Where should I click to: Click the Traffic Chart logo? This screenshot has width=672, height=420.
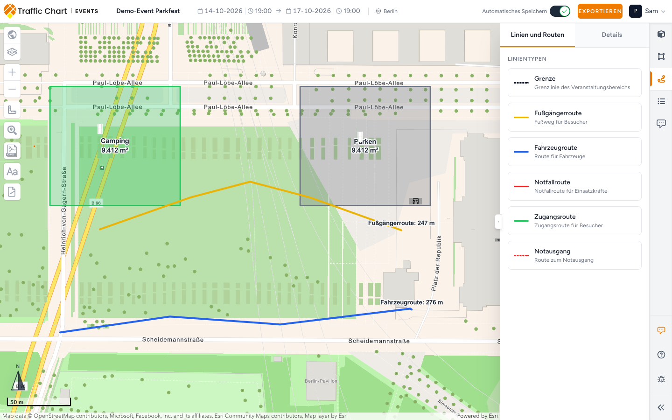coord(35,11)
